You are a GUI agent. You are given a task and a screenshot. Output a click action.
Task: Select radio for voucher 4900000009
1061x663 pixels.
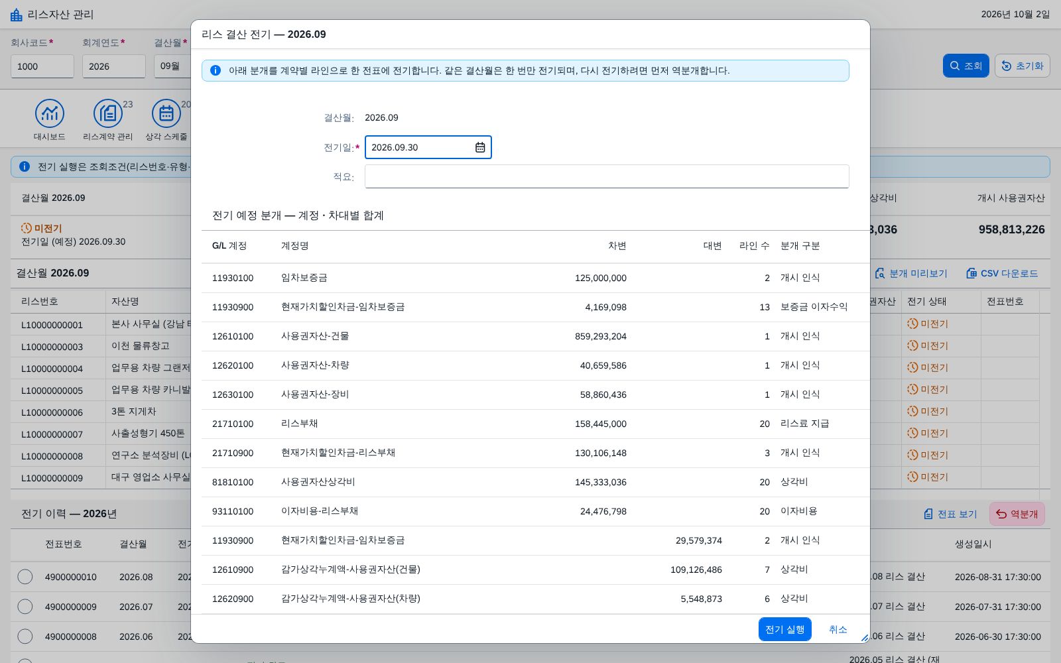point(25,607)
